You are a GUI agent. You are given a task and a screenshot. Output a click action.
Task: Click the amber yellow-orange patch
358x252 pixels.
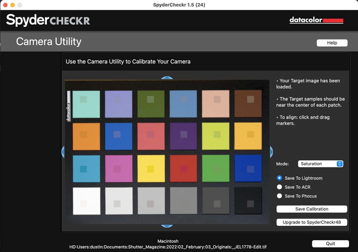[x=248, y=136]
